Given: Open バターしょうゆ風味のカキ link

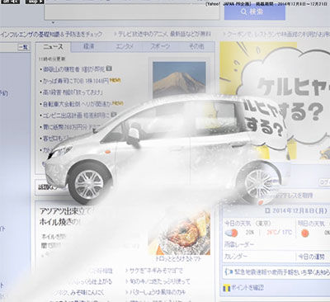Looking at the screenshot, I should click(x=158, y=292).
